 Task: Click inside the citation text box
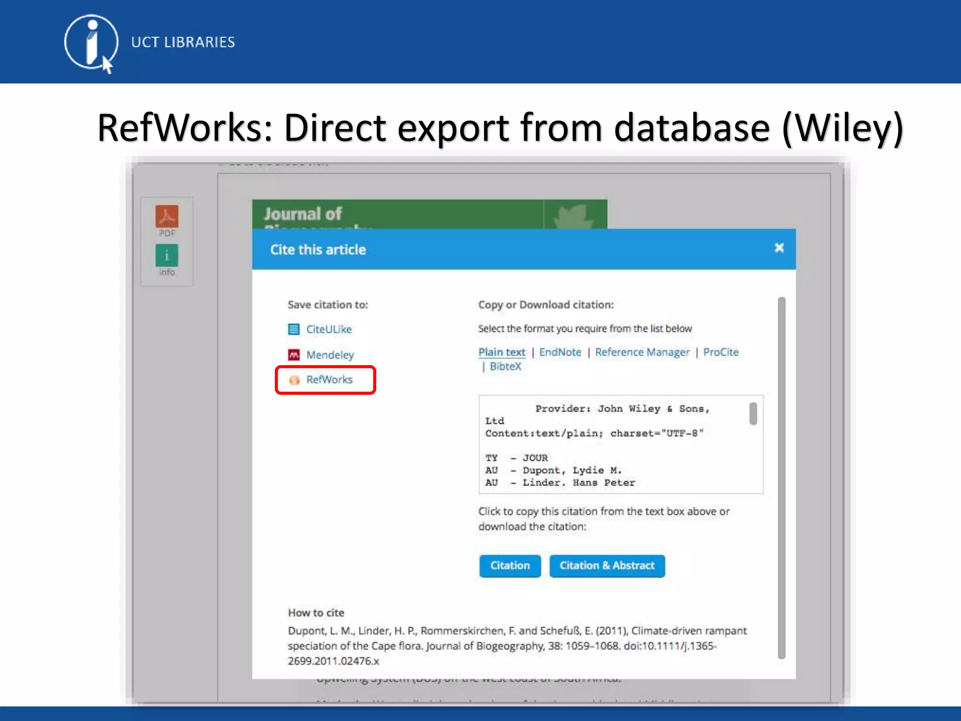[x=620, y=445]
